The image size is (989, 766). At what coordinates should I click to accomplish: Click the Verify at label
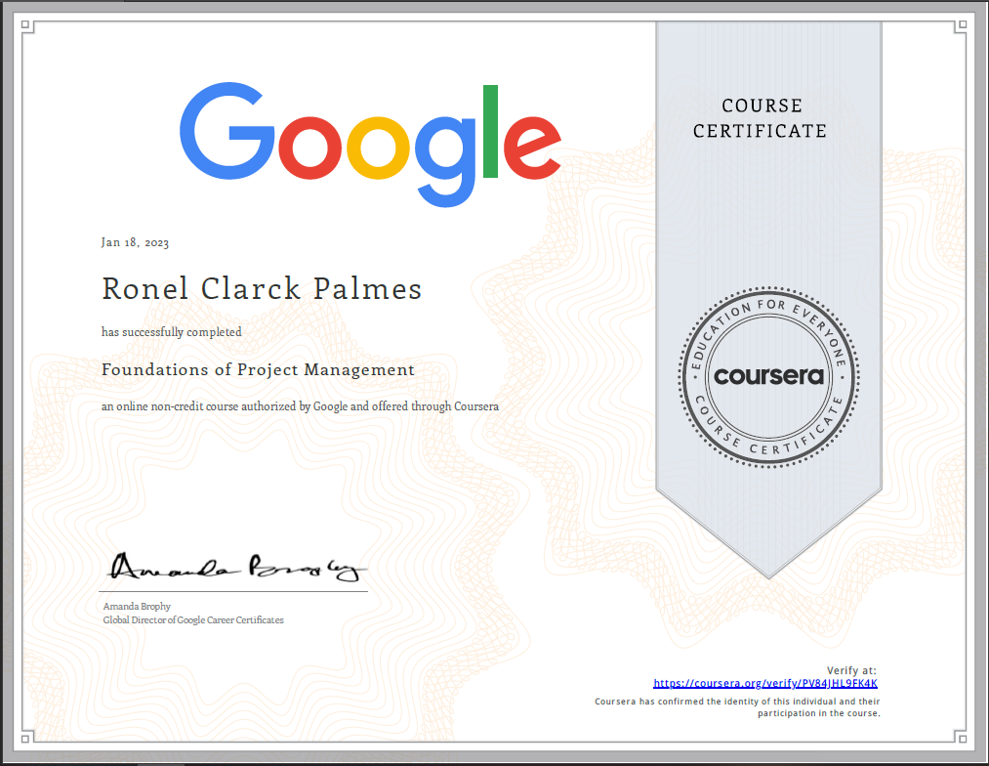[851, 670]
